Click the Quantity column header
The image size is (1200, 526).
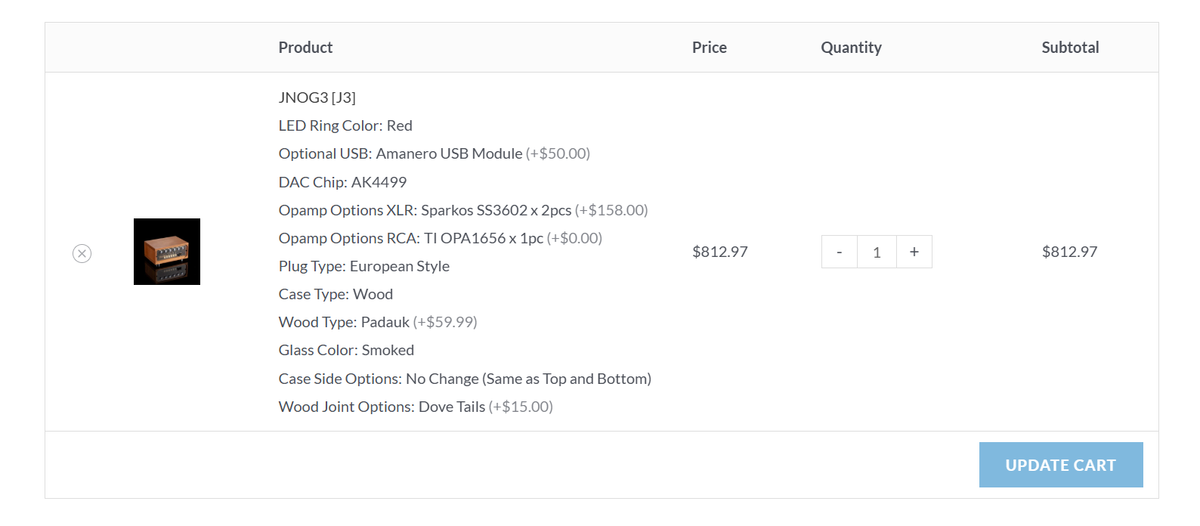click(851, 48)
